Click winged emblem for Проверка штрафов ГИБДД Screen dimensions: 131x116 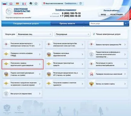pyautogui.click(x=6, y=54)
